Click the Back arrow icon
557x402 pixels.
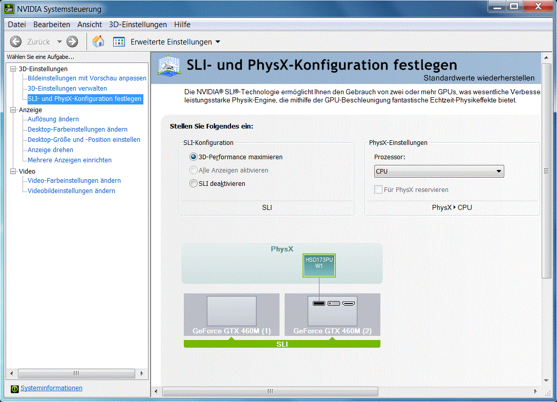pos(16,41)
